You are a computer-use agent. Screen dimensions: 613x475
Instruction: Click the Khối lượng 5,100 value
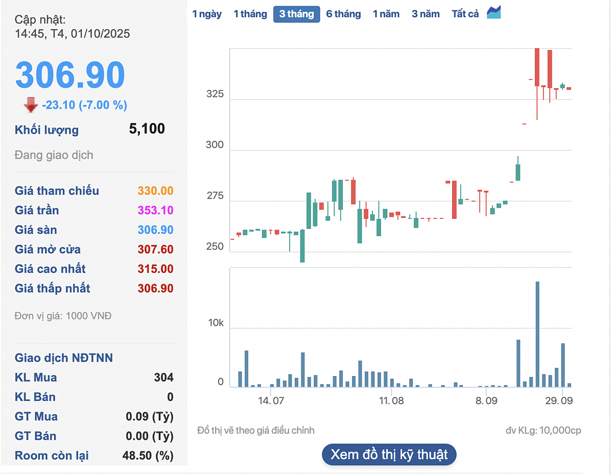[147, 129]
